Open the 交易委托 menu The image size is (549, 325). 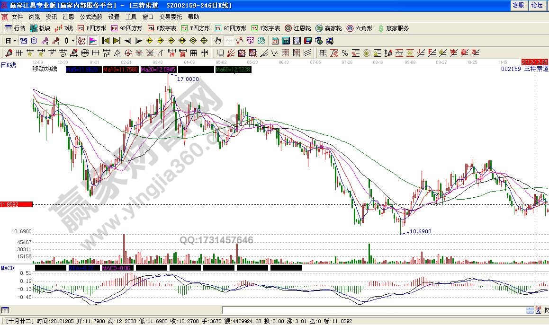pyautogui.click(x=171, y=17)
